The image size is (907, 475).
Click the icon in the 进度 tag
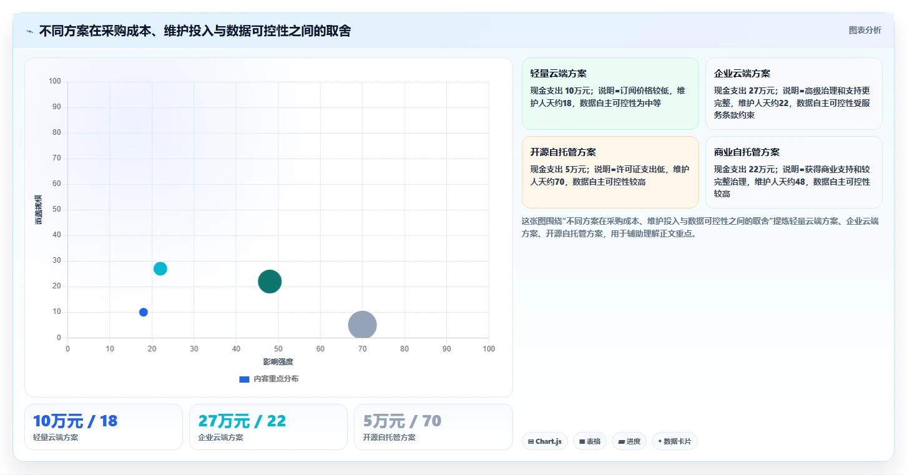621,441
